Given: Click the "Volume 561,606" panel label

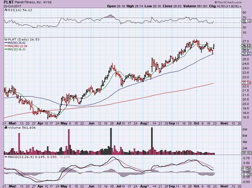Looking at the screenshot, I should pos(22,127).
